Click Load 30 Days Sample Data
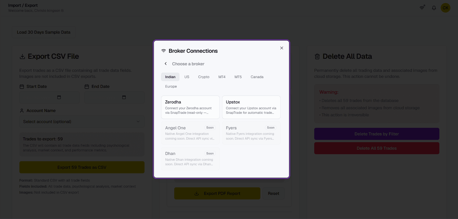The width and height of the screenshot is (458, 219). [x=43, y=32]
